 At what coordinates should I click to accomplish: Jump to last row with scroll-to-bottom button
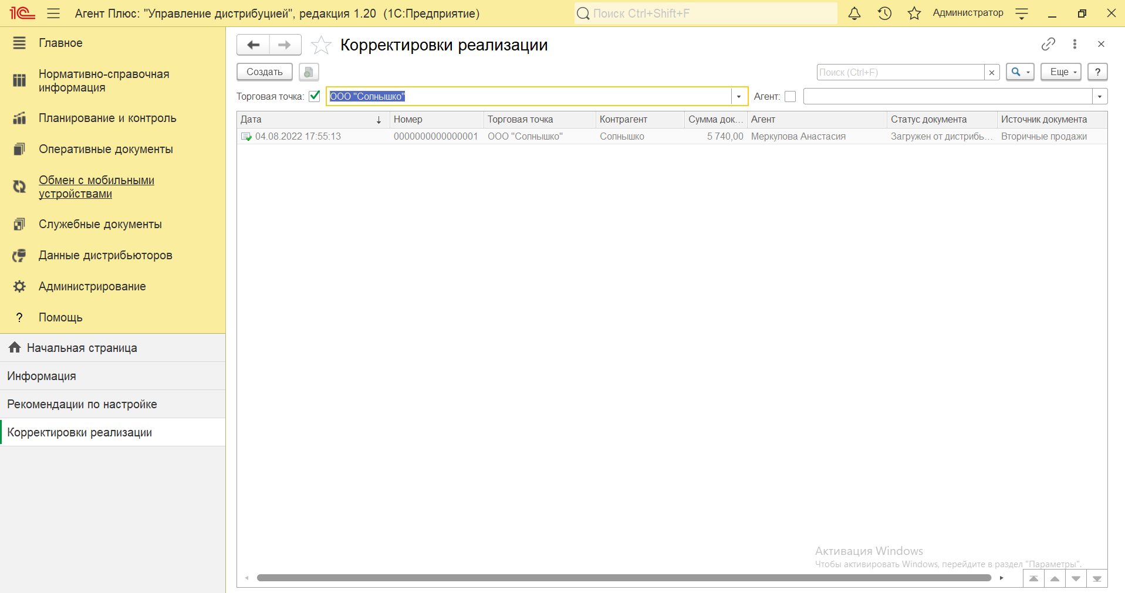1097,578
